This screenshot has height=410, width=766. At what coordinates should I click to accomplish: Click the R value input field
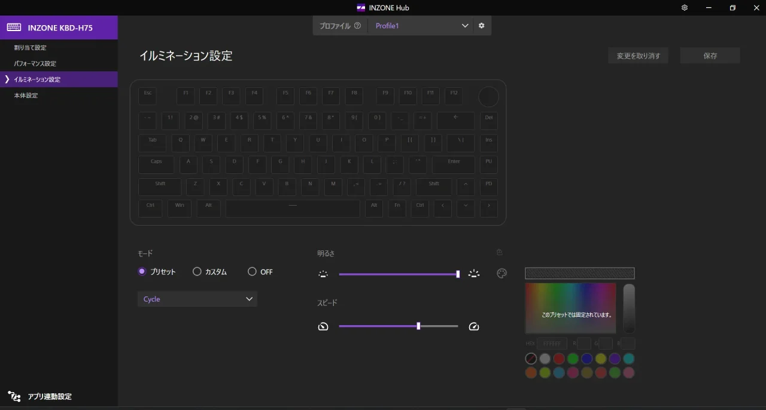[584, 344]
